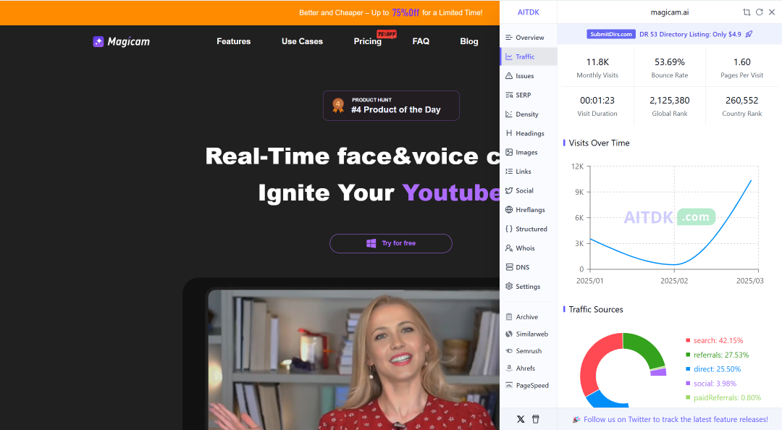Viewport: 782px width, 430px height.
Task: Click the orange 75% Off promo banner
Action: [249, 12]
